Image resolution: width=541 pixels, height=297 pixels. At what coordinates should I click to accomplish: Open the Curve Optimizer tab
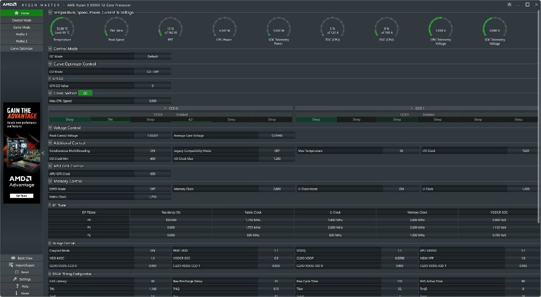coord(21,48)
